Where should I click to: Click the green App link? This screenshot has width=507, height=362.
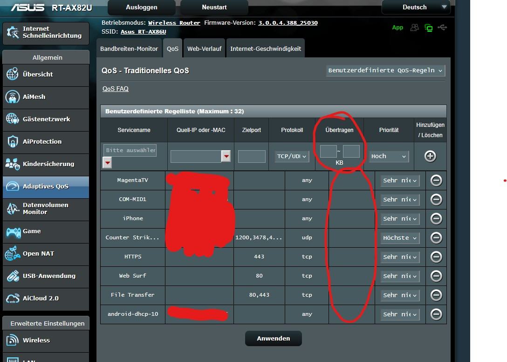click(397, 28)
